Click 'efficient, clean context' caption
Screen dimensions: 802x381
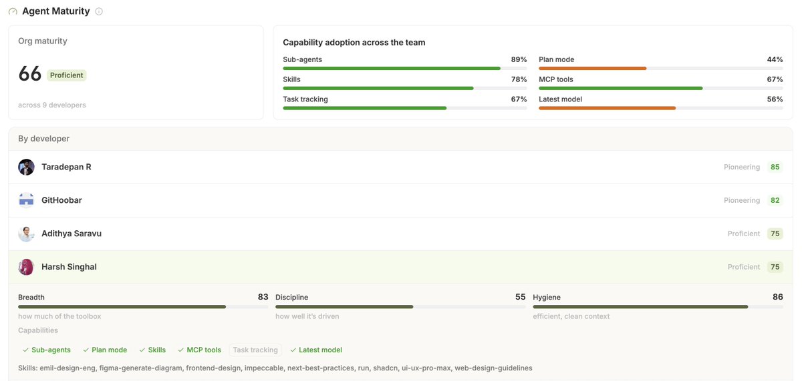[571, 316]
